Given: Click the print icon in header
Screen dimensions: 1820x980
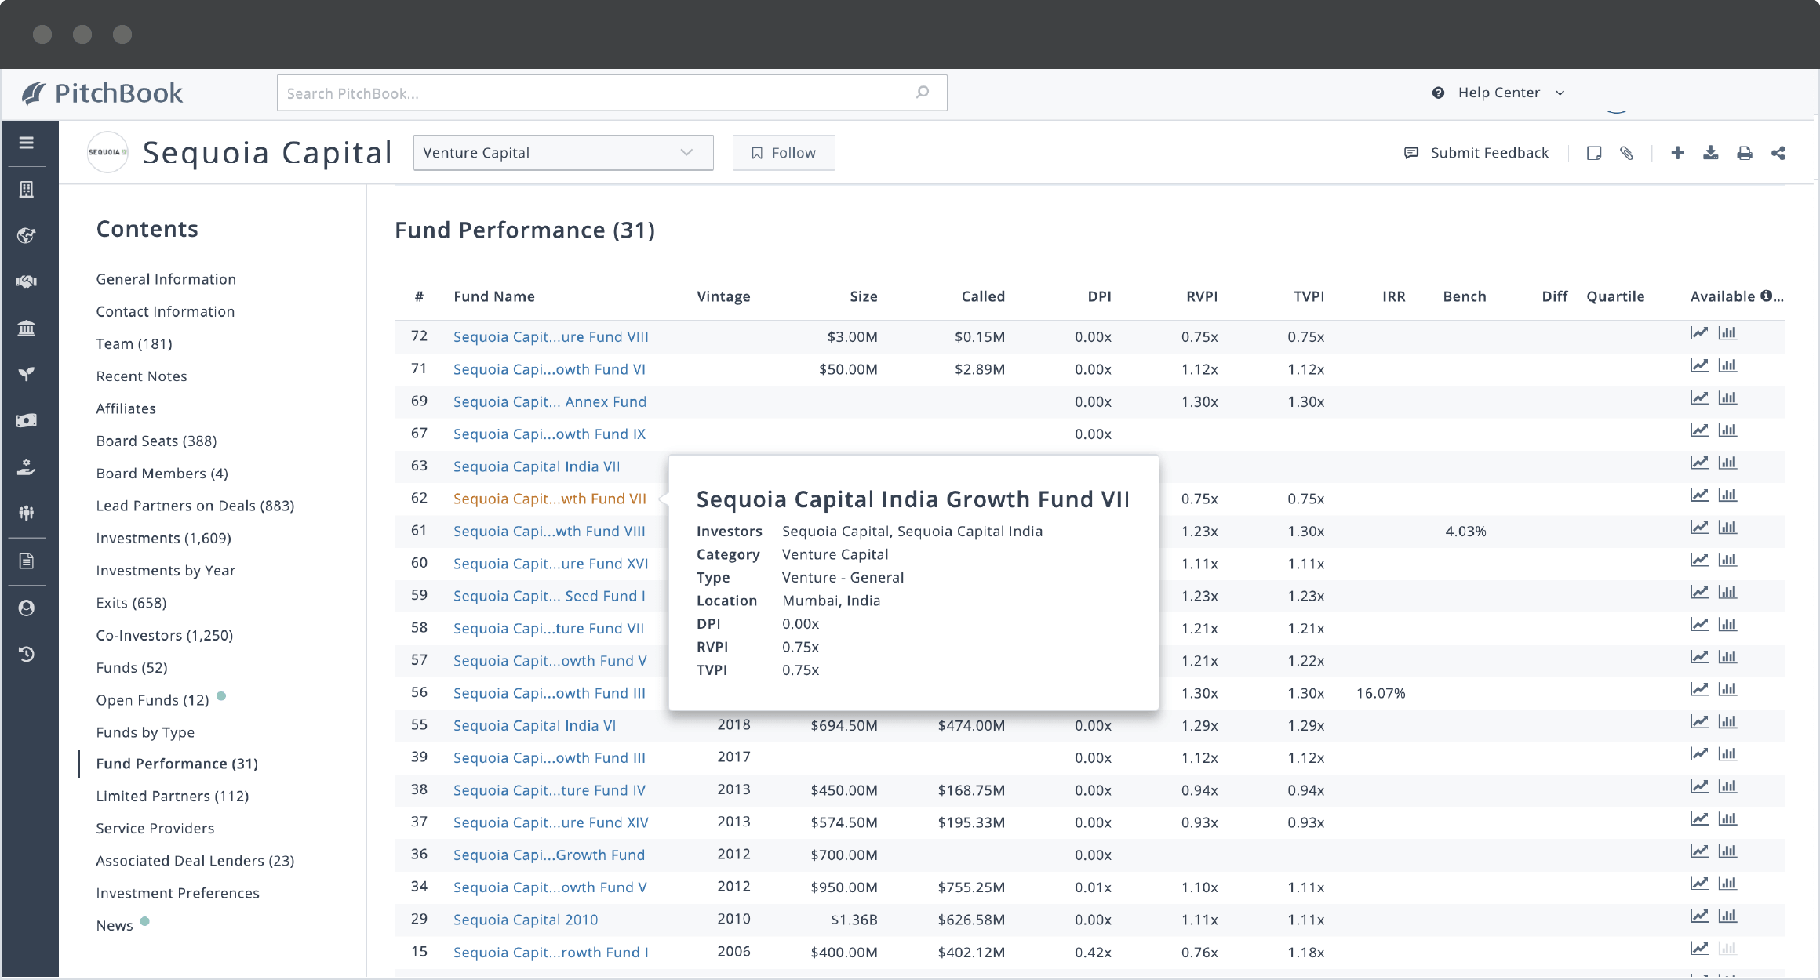Looking at the screenshot, I should tap(1745, 153).
